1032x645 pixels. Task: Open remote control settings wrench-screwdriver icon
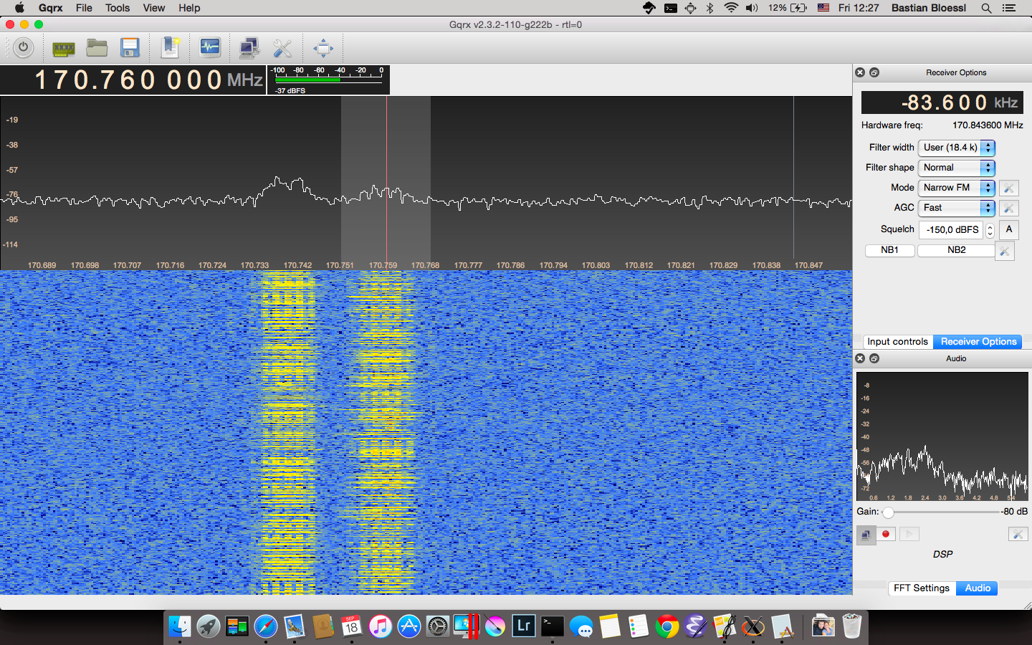(282, 48)
